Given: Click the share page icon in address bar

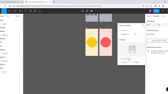Looking at the screenshot, I should [147, 6].
